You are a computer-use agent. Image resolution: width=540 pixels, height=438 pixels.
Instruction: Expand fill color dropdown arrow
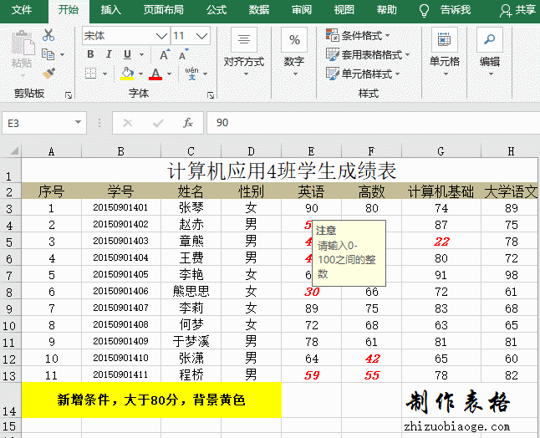(140, 74)
